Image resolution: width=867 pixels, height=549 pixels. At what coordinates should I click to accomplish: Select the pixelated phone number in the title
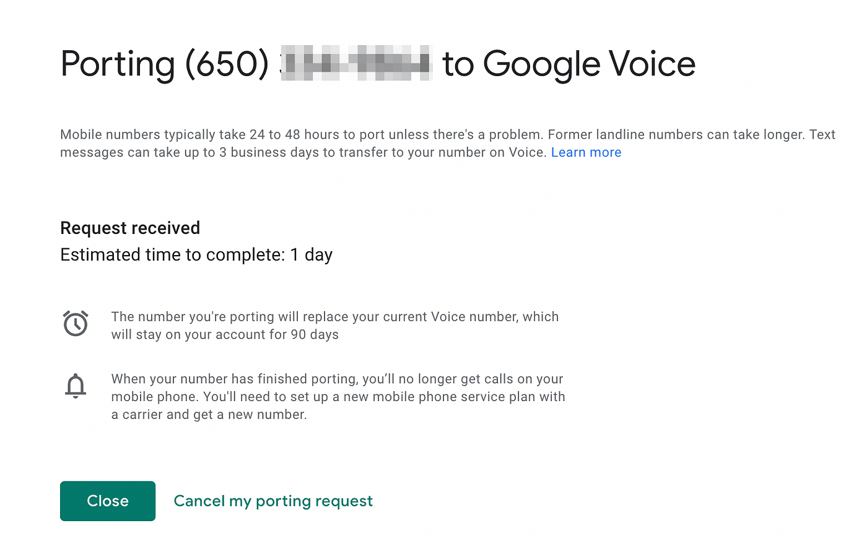coord(356,63)
